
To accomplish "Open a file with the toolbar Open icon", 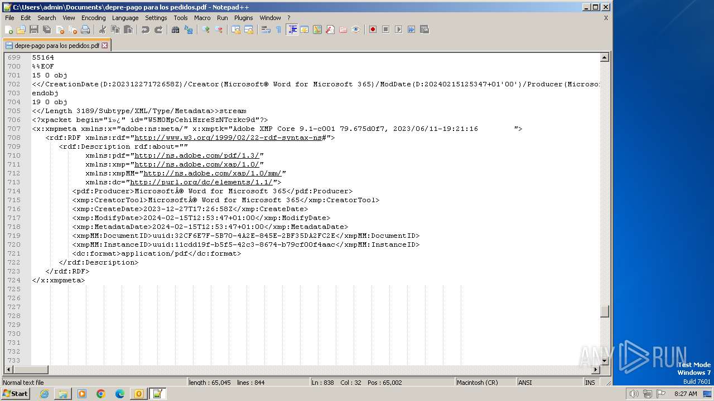I will tap(21, 30).
